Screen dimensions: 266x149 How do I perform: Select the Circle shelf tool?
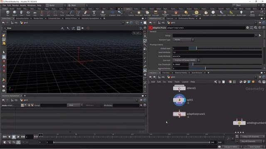[x=55, y=13]
